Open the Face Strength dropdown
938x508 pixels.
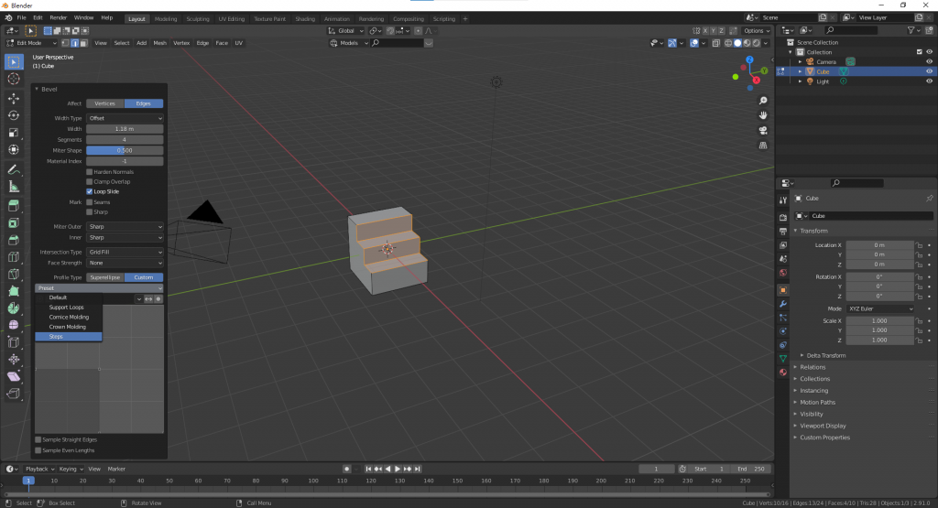pos(125,263)
